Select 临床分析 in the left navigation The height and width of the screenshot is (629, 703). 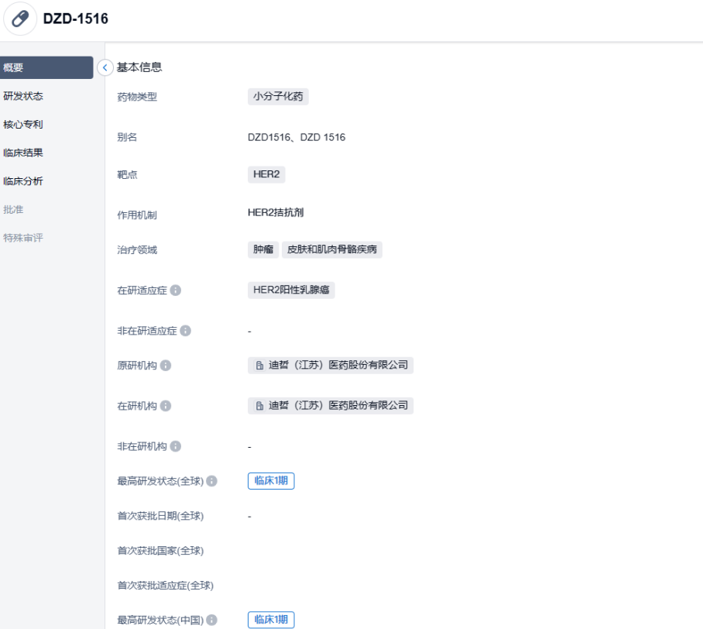tap(23, 181)
